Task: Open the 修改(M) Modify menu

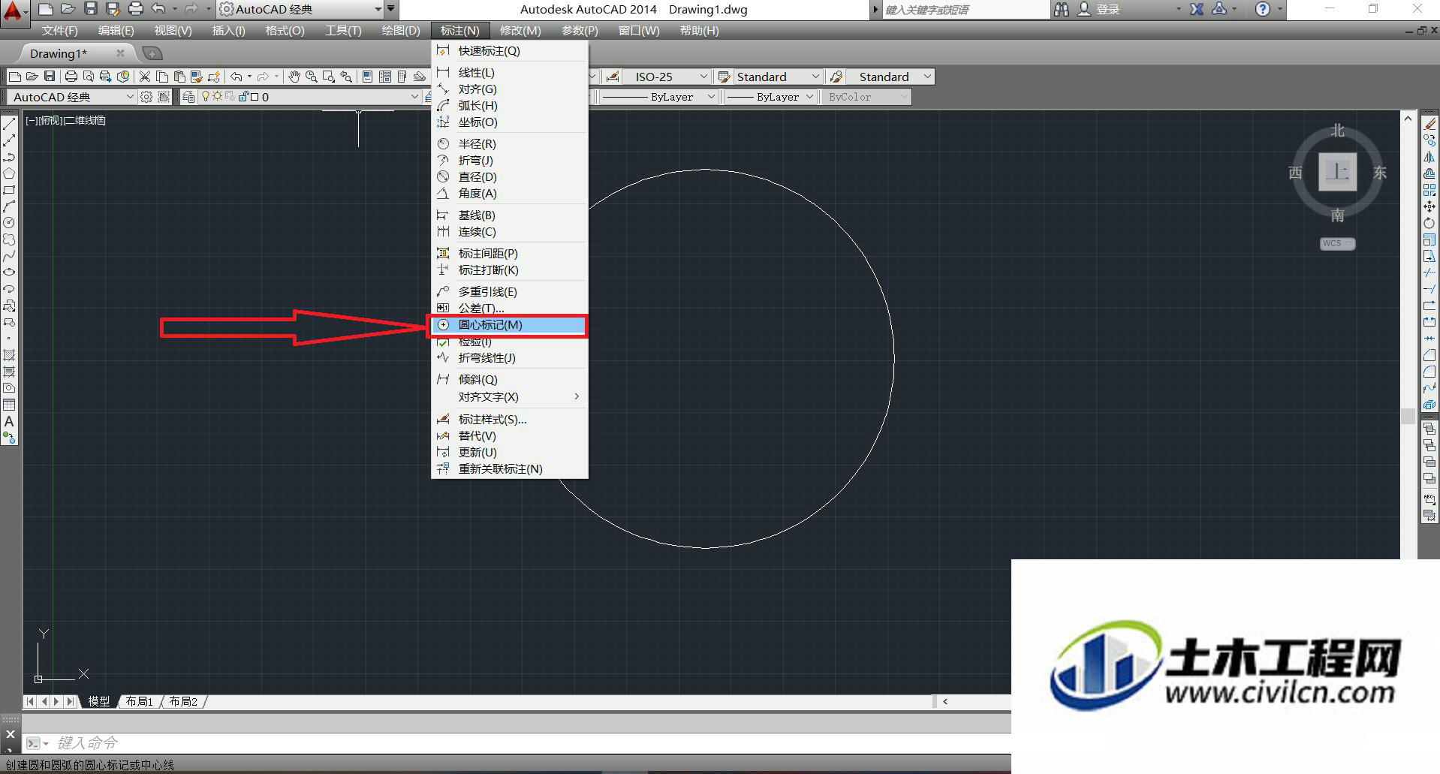Action: click(520, 31)
